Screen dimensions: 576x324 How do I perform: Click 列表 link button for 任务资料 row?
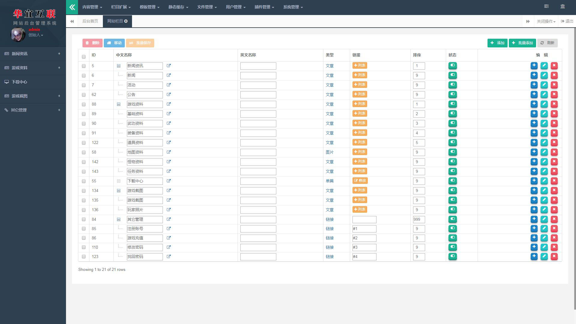pyautogui.click(x=360, y=171)
